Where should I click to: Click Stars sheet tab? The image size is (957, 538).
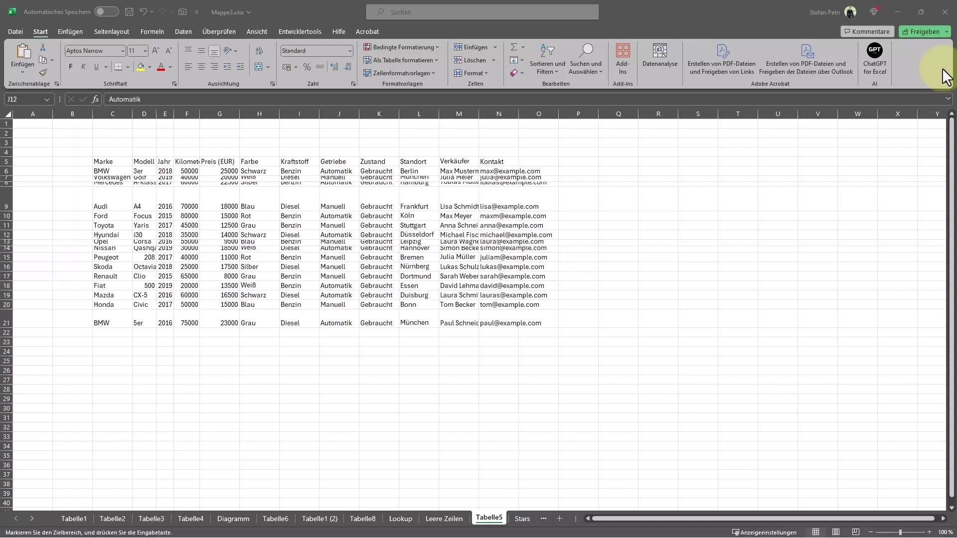pyautogui.click(x=522, y=518)
